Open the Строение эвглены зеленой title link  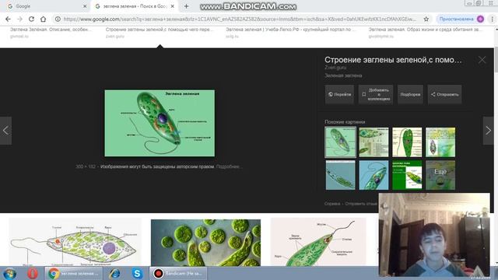pyautogui.click(x=393, y=60)
